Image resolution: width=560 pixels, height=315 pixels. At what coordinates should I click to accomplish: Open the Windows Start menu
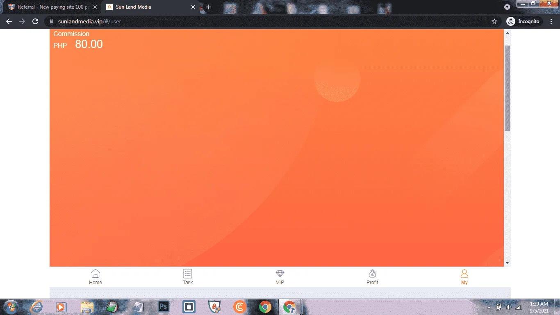point(10,307)
